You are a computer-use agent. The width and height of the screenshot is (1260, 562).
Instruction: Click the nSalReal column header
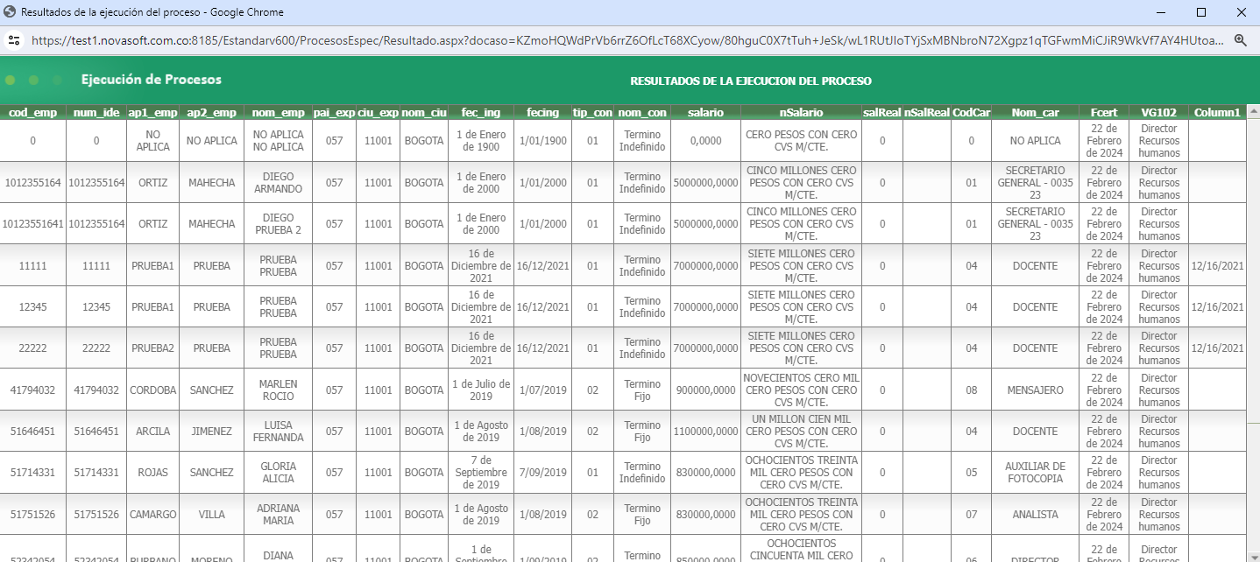[x=927, y=113]
